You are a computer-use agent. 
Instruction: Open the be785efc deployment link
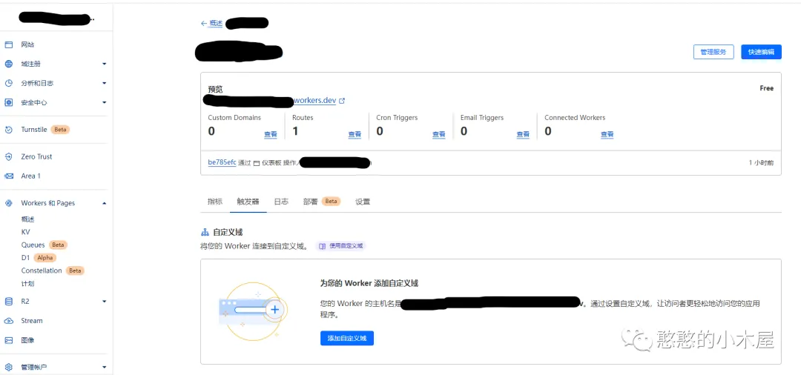tap(222, 163)
